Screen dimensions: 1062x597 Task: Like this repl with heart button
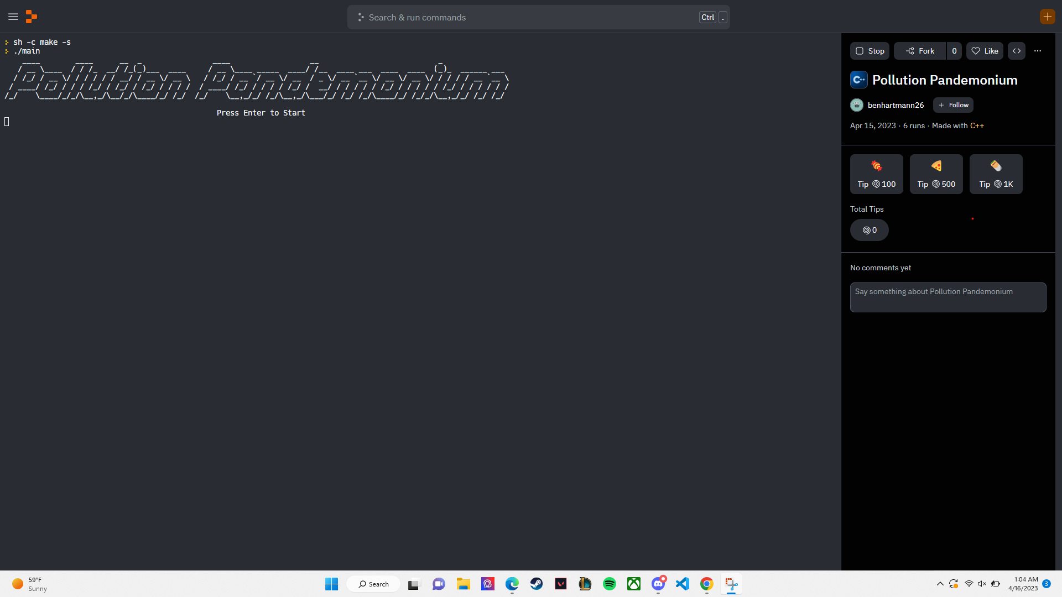click(985, 51)
